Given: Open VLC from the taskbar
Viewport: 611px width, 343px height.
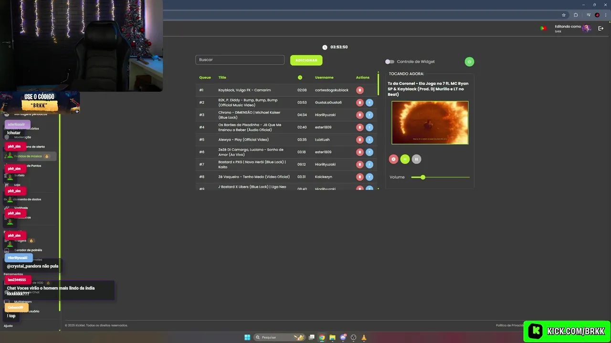Looking at the screenshot, I should [364, 337].
